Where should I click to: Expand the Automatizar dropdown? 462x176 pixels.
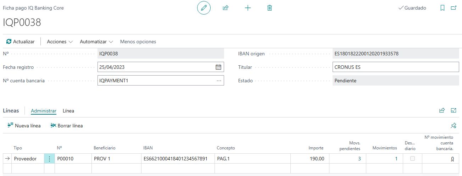pyautogui.click(x=96, y=42)
